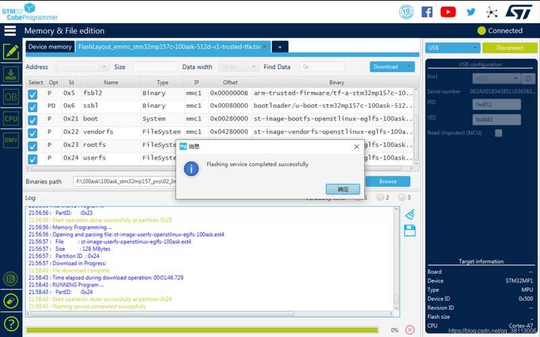540x337 pixels.
Task: Uncheck the boot partition checkbox
Action: (x=32, y=120)
